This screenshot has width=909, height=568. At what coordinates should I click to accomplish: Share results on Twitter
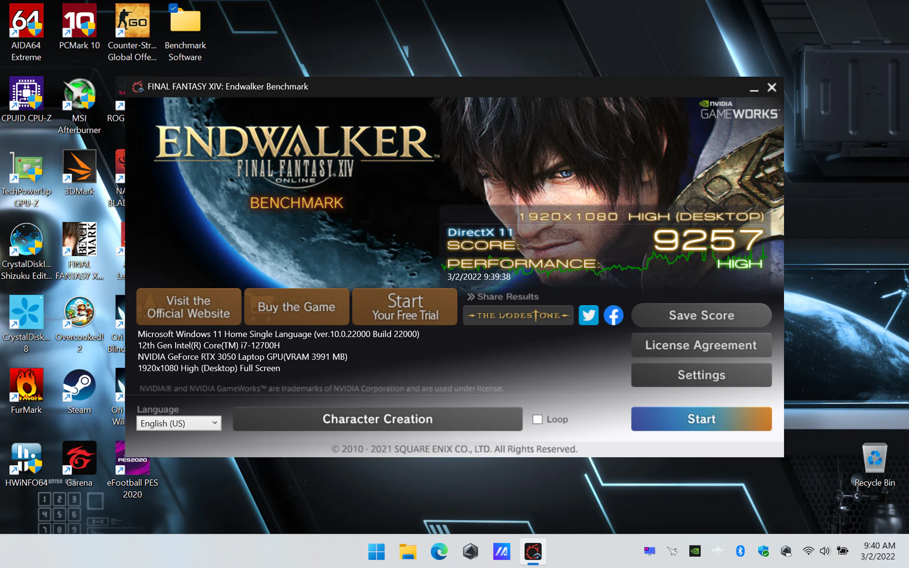589,316
